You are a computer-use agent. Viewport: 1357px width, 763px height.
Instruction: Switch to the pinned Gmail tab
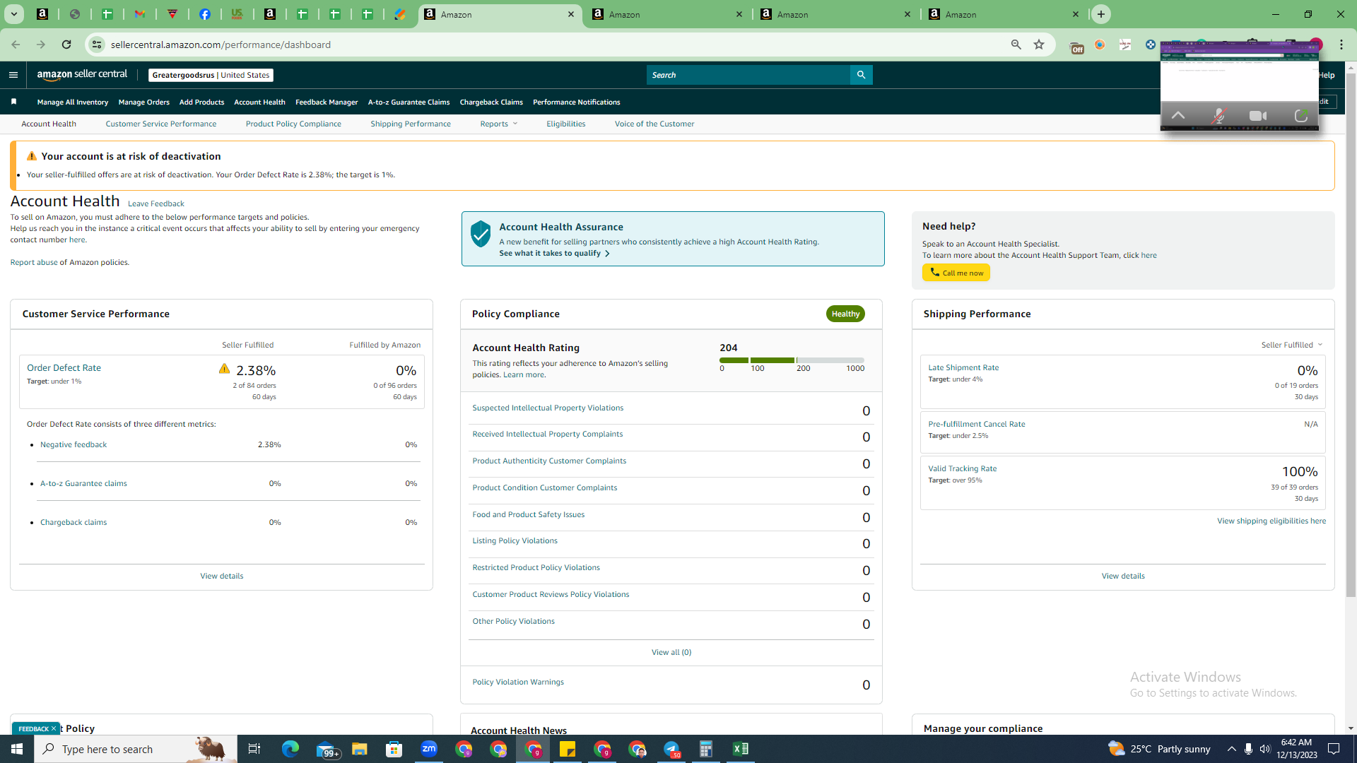[x=140, y=14]
